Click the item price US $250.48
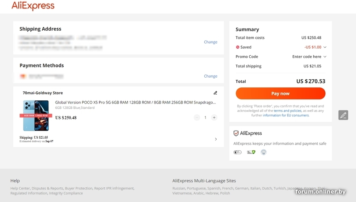This screenshot has width=356, height=202. (x=66, y=118)
